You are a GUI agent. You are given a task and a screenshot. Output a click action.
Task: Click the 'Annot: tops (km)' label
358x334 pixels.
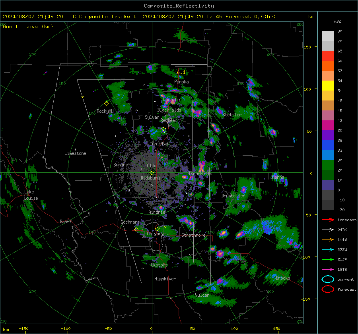coord(28,27)
